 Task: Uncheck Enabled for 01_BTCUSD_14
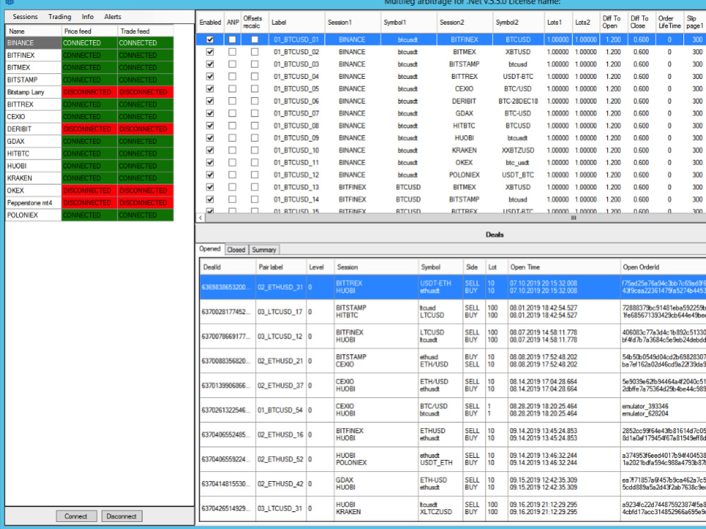click(x=210, y=200)
